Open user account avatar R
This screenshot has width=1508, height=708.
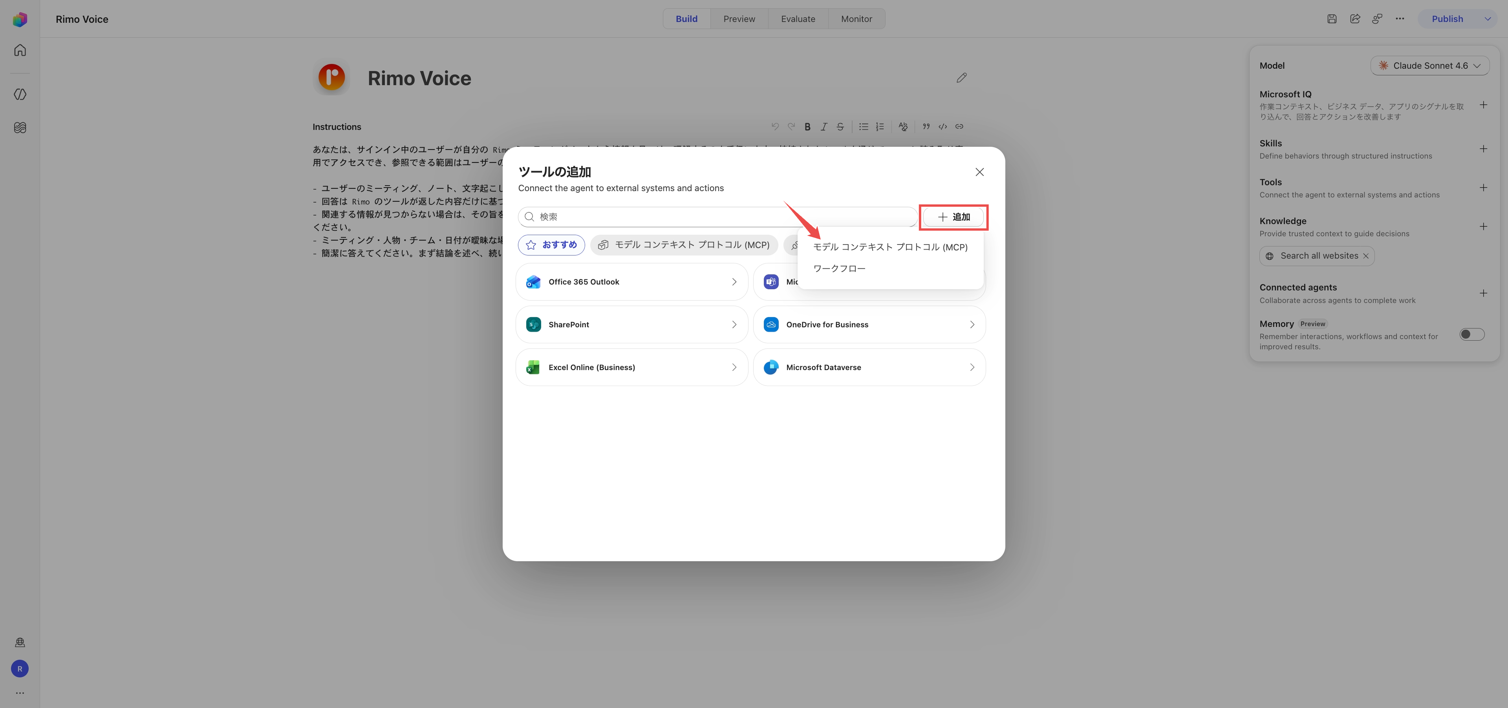pos(20,669)
